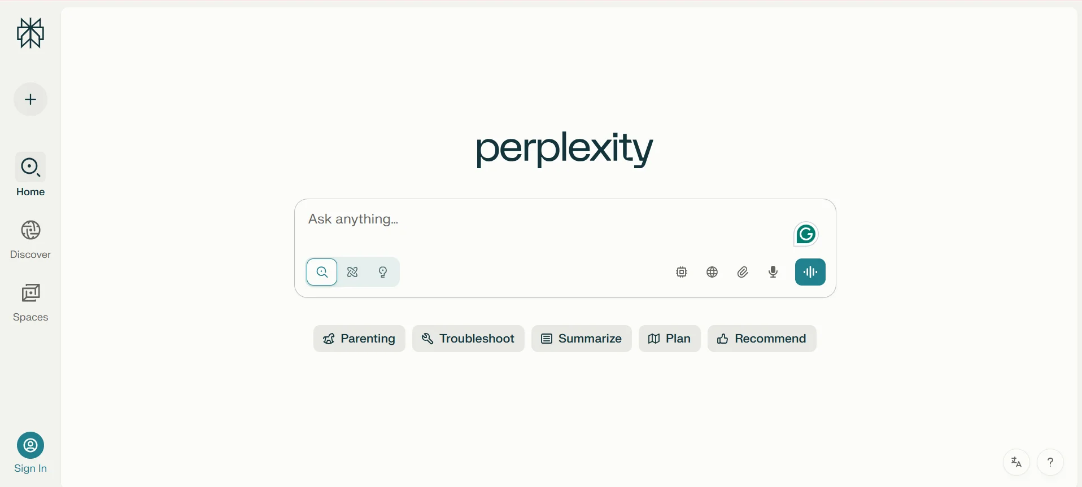This screenshot has width=1082, height=487.
Task: Select the Search mode toggle
Action: (322, 272)
